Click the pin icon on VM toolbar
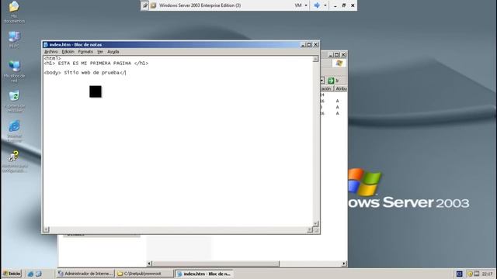Image resolution: width=497 pixels, height=279 pixels. 145,5
